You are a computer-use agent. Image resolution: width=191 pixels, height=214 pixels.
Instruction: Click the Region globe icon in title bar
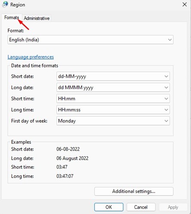point(5,4)
